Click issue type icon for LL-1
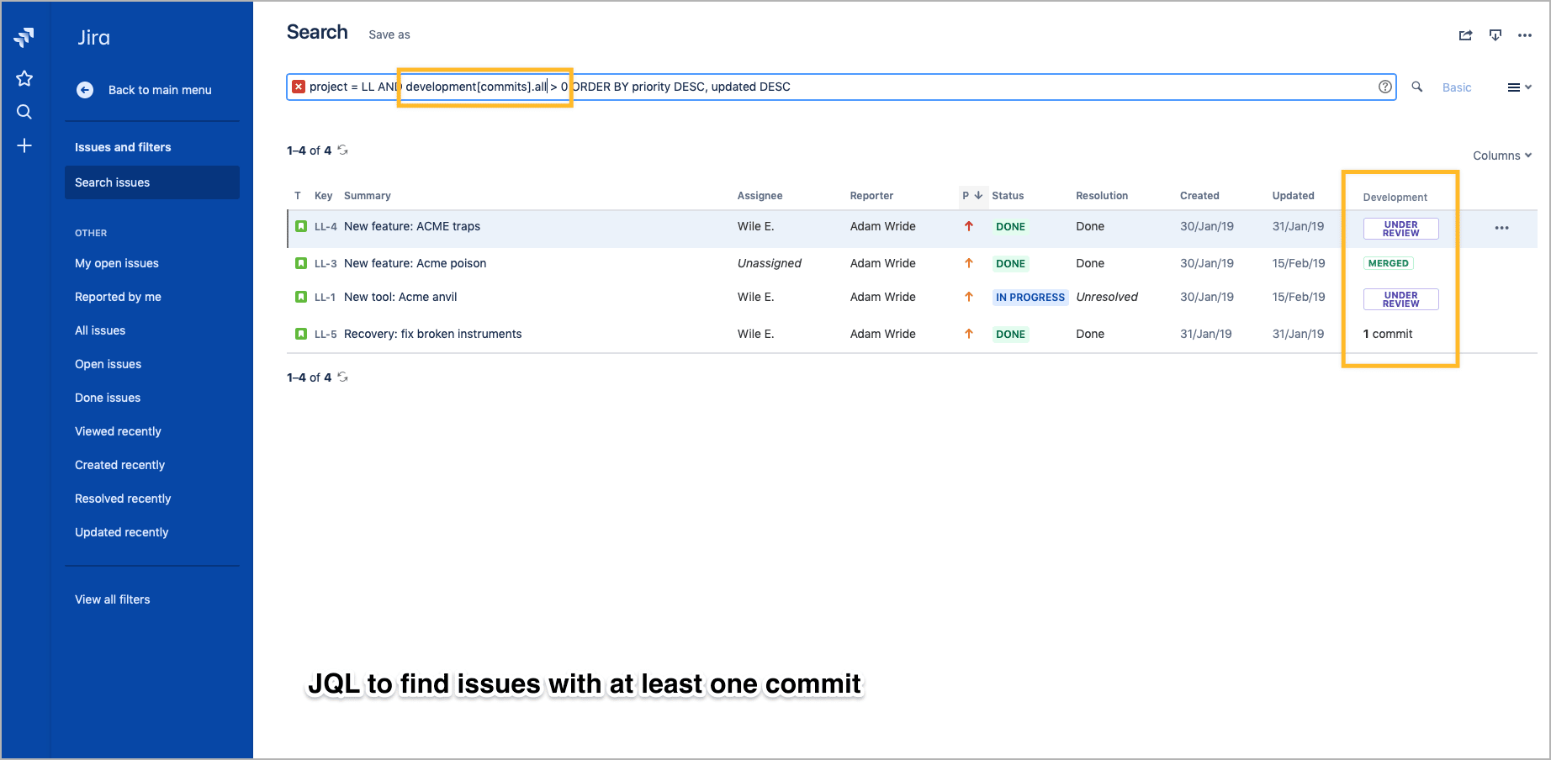 pos(301,297)
